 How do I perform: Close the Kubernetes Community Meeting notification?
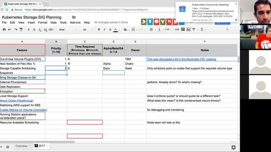click(x=236, y=4)
